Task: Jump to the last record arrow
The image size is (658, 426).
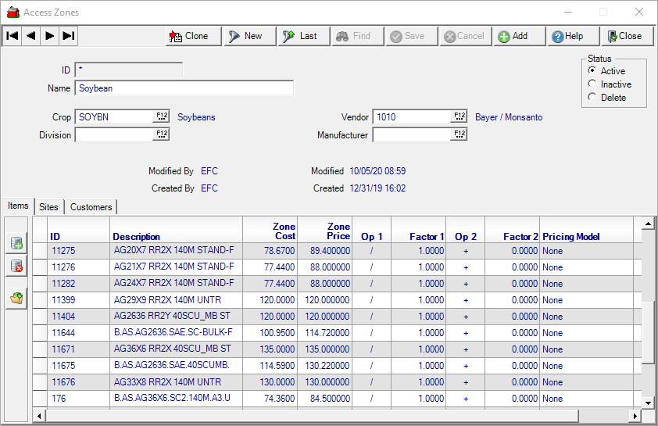Action: [68, 36]
